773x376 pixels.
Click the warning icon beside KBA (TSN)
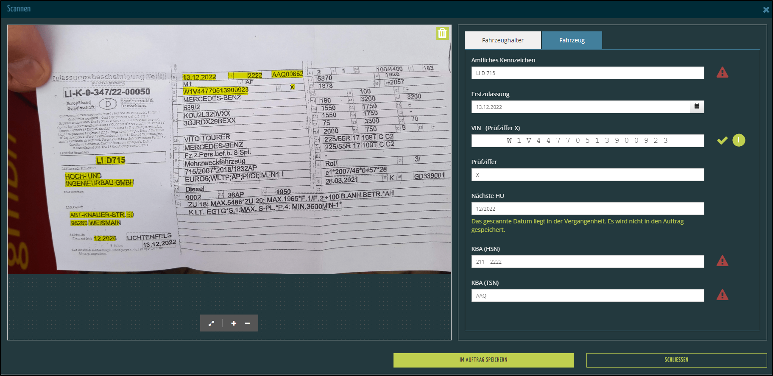tap(722, 295)
